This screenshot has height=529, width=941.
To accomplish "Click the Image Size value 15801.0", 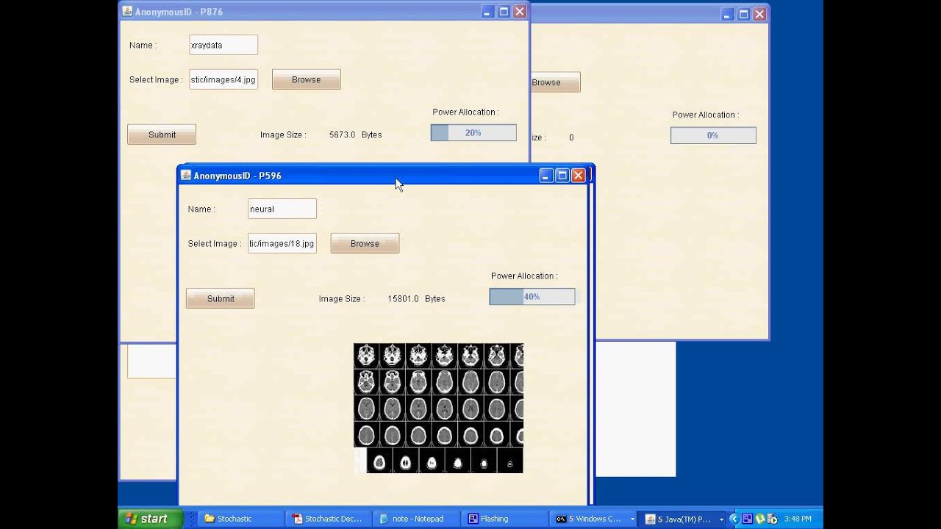I will click(403, 299).
